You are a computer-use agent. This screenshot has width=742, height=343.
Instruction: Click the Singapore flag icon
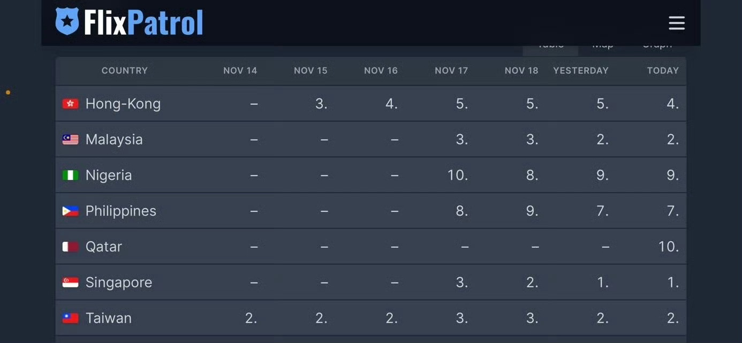tap(70, 283)
